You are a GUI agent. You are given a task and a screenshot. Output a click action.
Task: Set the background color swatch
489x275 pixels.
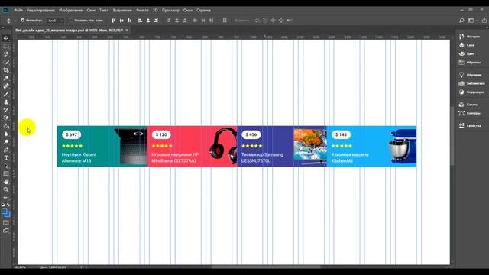(x=8, y=215)
